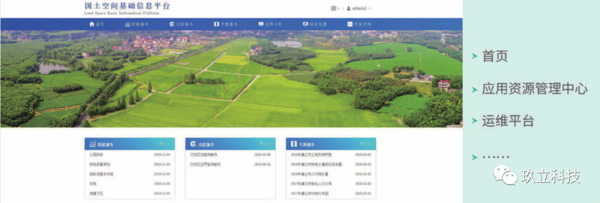Screen dimensions: 600x203
Task: Click the 综合治理 icon in the navigation bar
Action: [306, 24]
